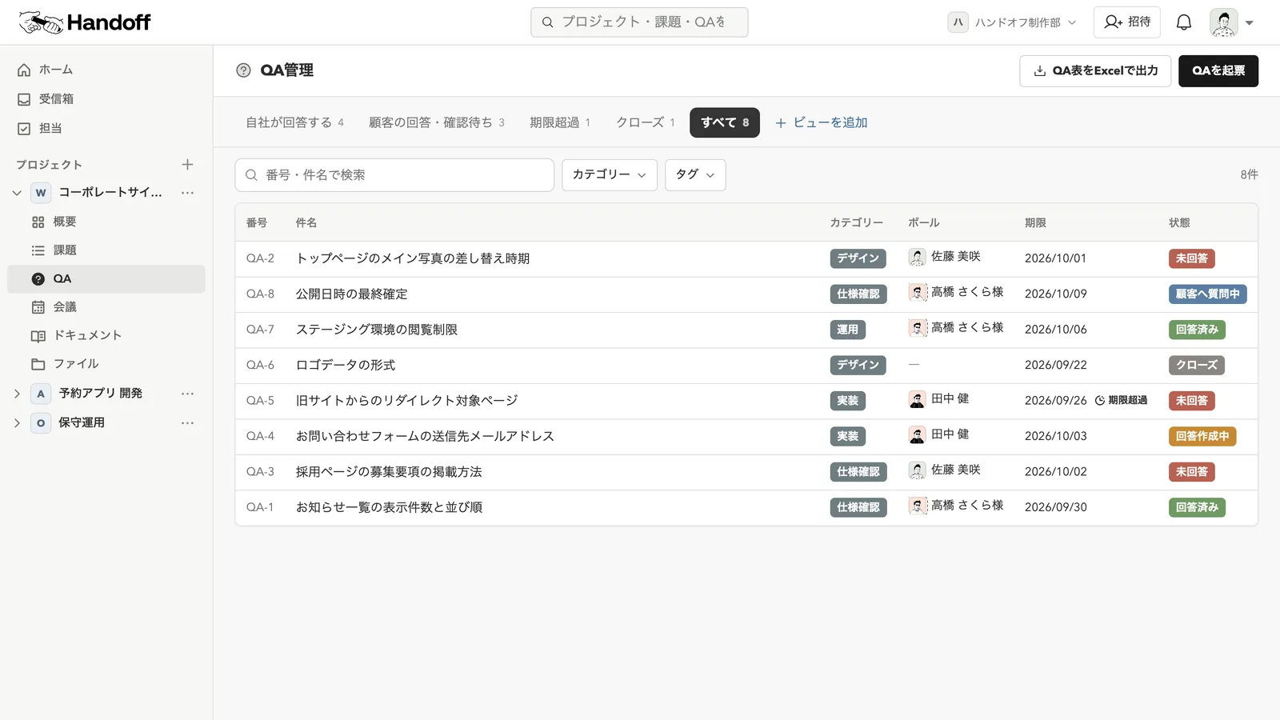The width and height of the screenshot is (1280, 720).
Task: Focus the global プロジェクト・課題・QA search box
Action: pyautogui.click(x=639, y=22)
